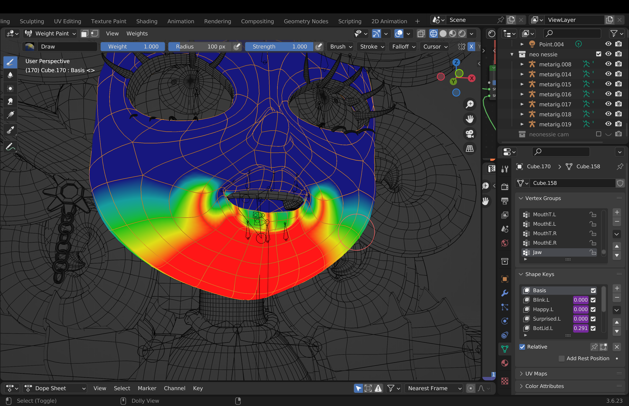Open the Physics properties tab
629x406 pixels.
(x=504, y=321)
